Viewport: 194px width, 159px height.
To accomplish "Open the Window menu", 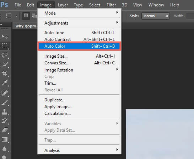I will click(x=156, y=5).
